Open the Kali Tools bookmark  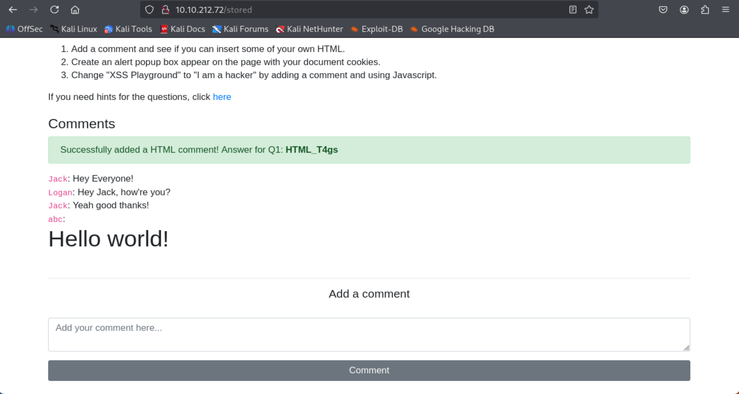pyautogui.click(x=128, y=29)
